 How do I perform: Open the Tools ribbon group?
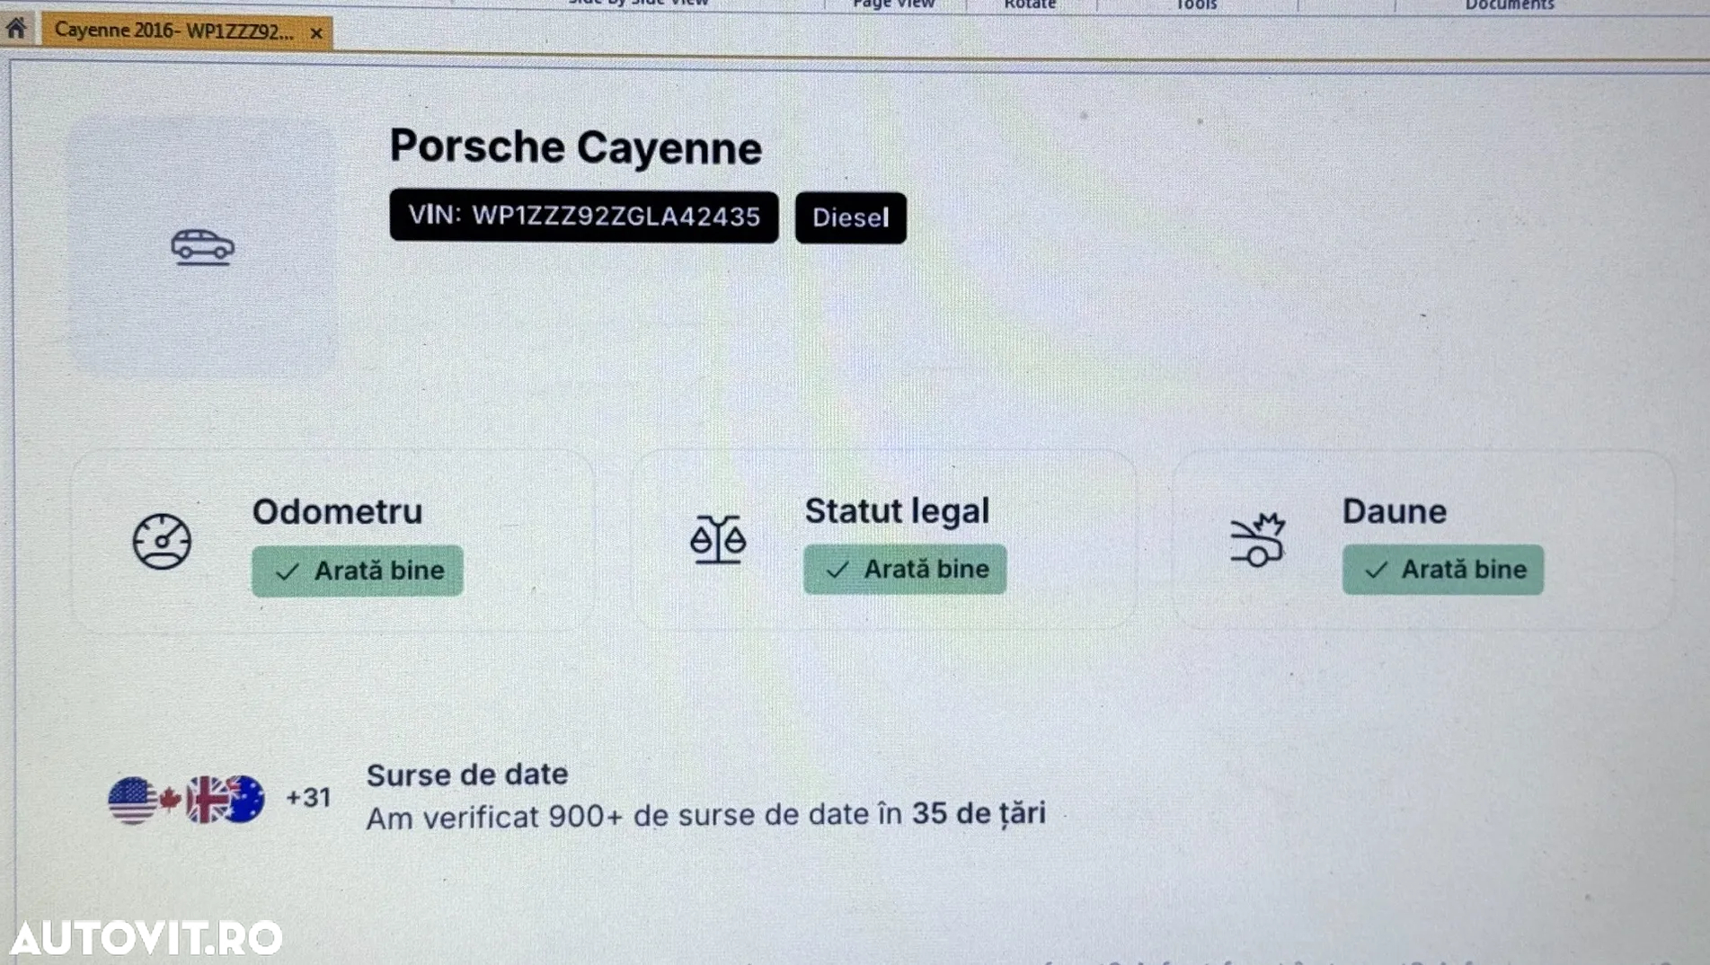tap(1196, 4)
